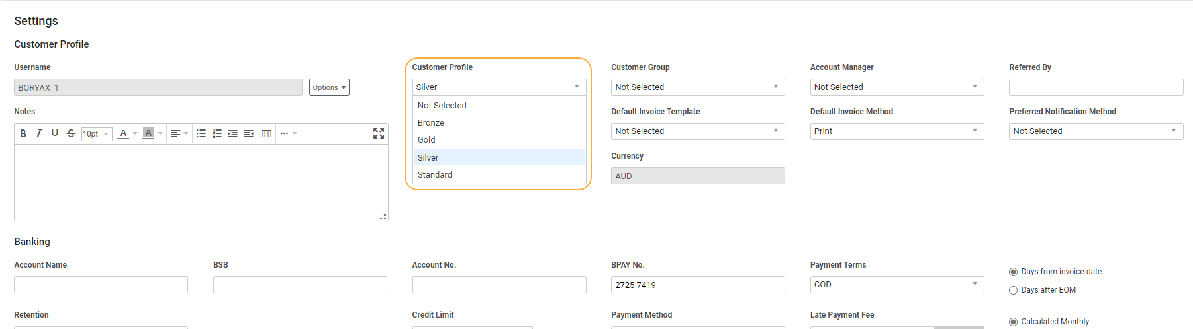1193x329 pixels.
Task: Click inside the Notes text area
Action: pos(201,178)
